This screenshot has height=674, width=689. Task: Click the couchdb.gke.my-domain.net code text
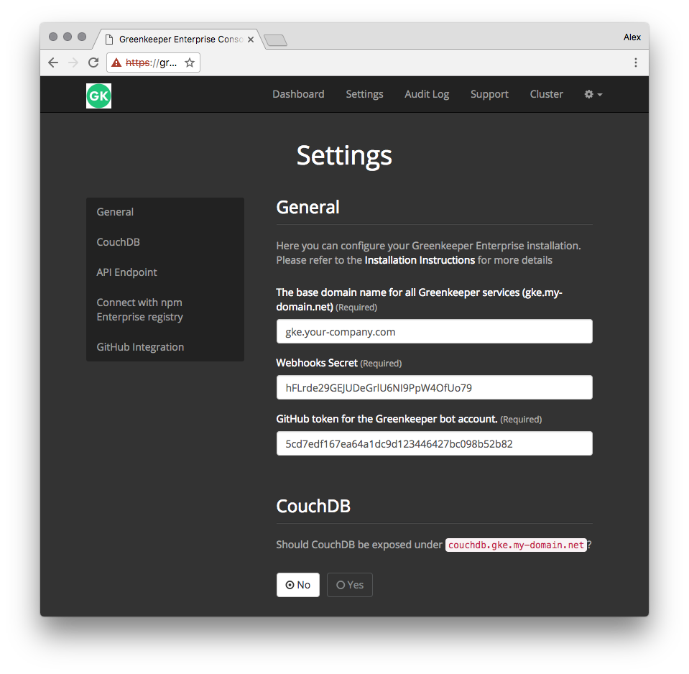pyautogui.click(x=516, y=545)
